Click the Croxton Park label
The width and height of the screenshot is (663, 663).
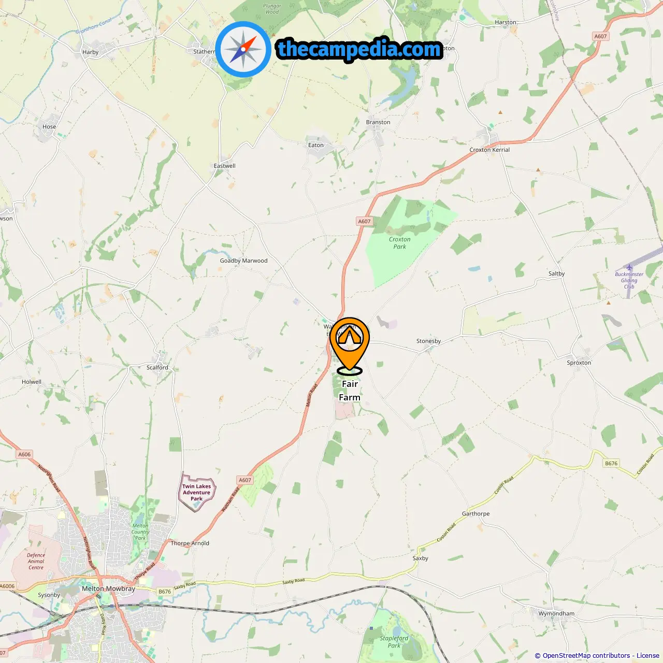399,243
